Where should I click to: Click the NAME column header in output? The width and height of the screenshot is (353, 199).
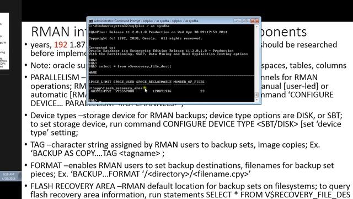tap(93, 72)
